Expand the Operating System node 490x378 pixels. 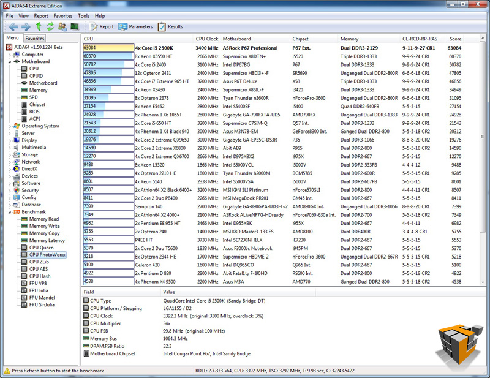10,126
